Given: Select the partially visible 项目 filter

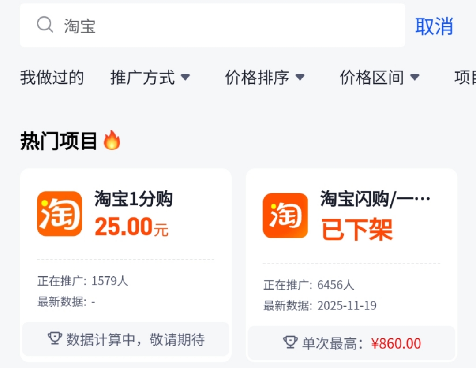Looking at the screenshot, I should (x=465, y=78).
